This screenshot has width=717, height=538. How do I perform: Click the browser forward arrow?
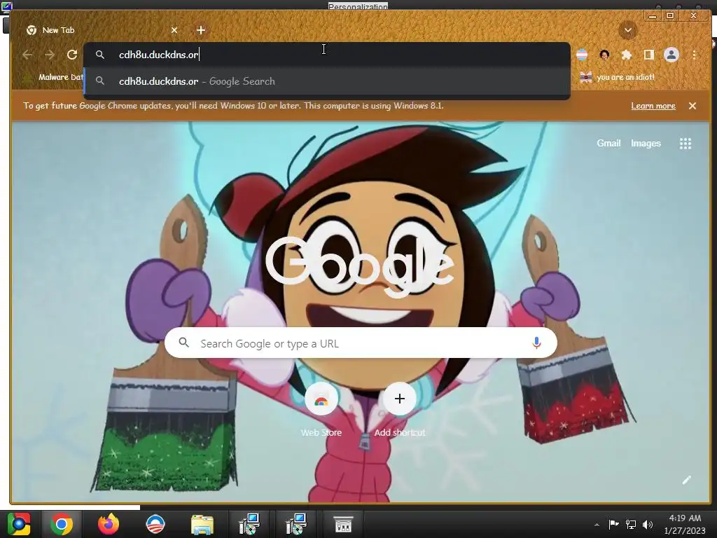click(50, 55)
